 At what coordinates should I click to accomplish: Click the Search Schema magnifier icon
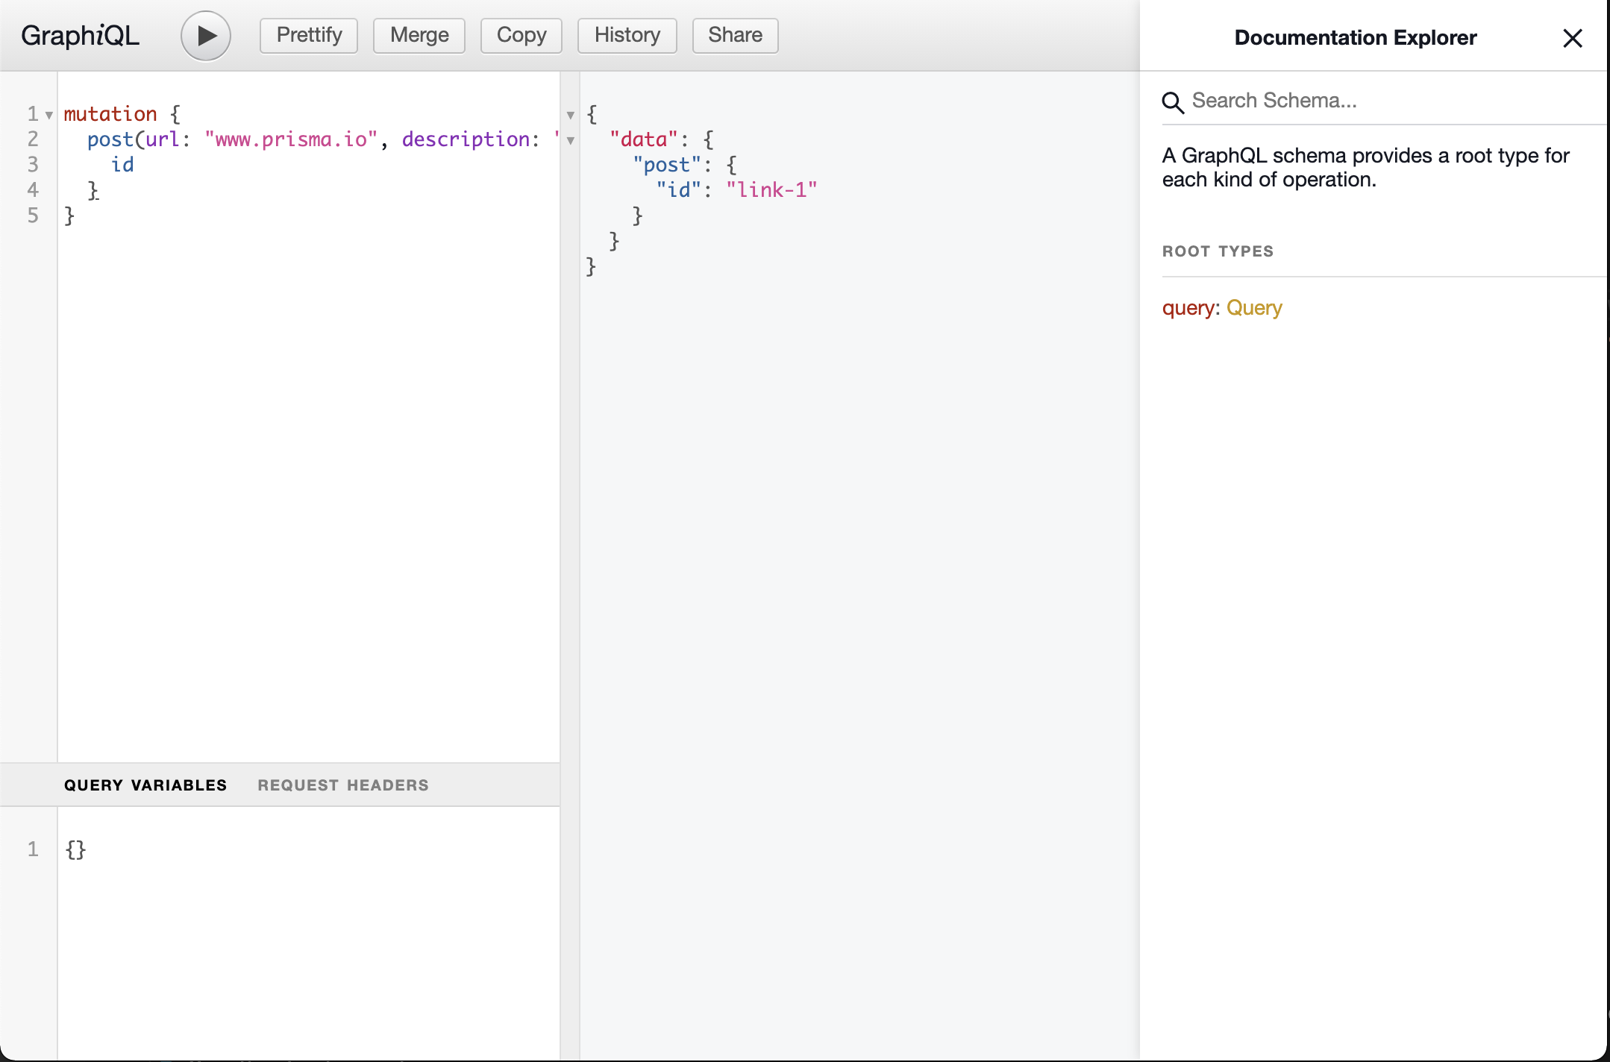point(1174,103)
